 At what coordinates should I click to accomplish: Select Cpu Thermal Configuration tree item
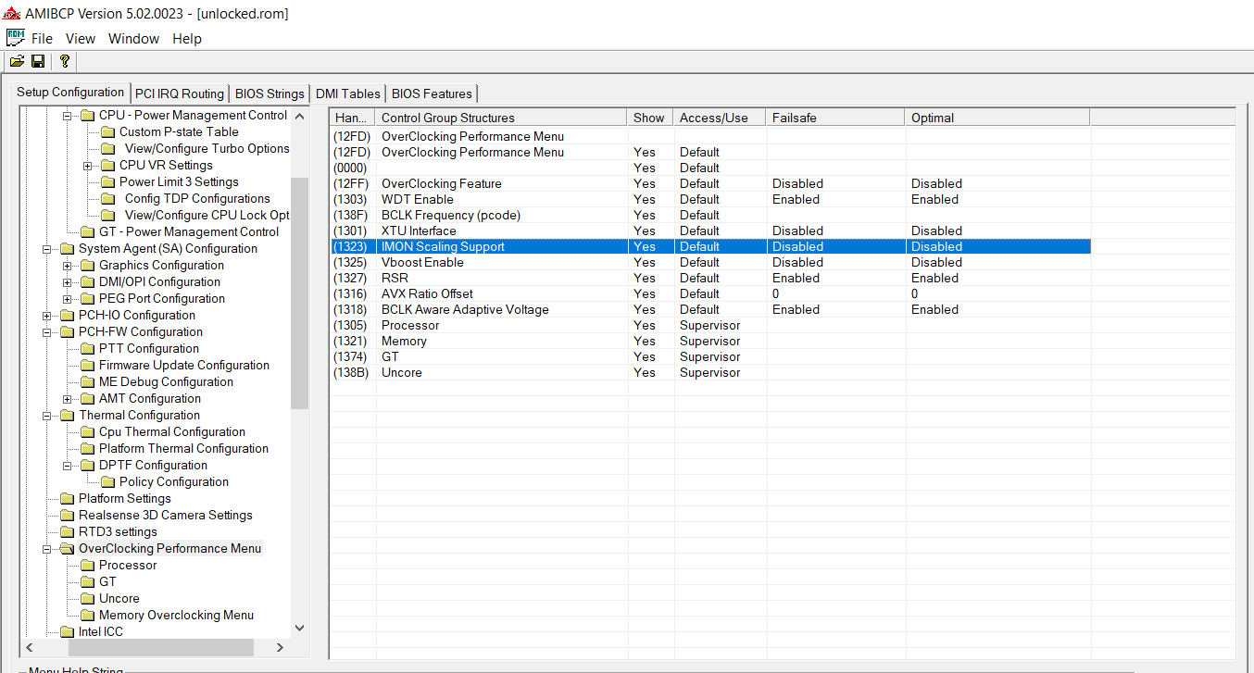172,431
